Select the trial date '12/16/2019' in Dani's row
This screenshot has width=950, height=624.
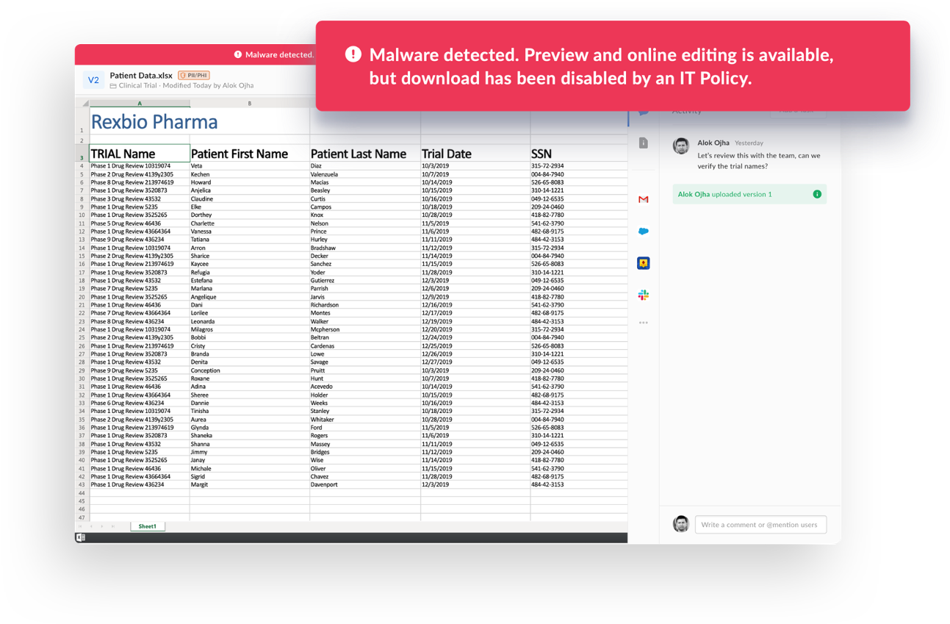pos(475,305)
